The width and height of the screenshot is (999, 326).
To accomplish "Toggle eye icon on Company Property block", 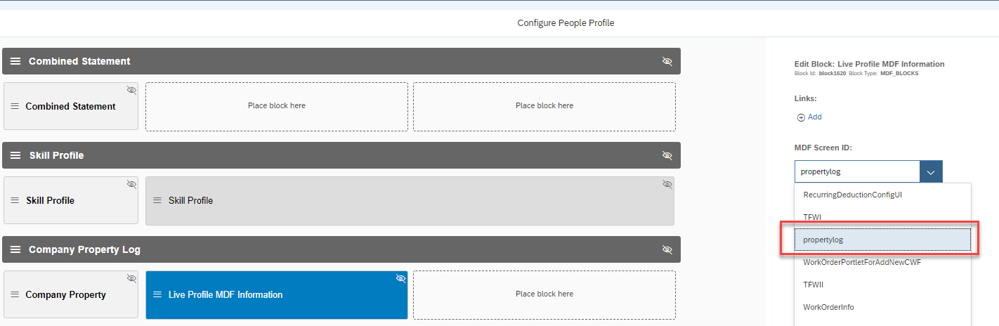I will (x=131, y=278).
